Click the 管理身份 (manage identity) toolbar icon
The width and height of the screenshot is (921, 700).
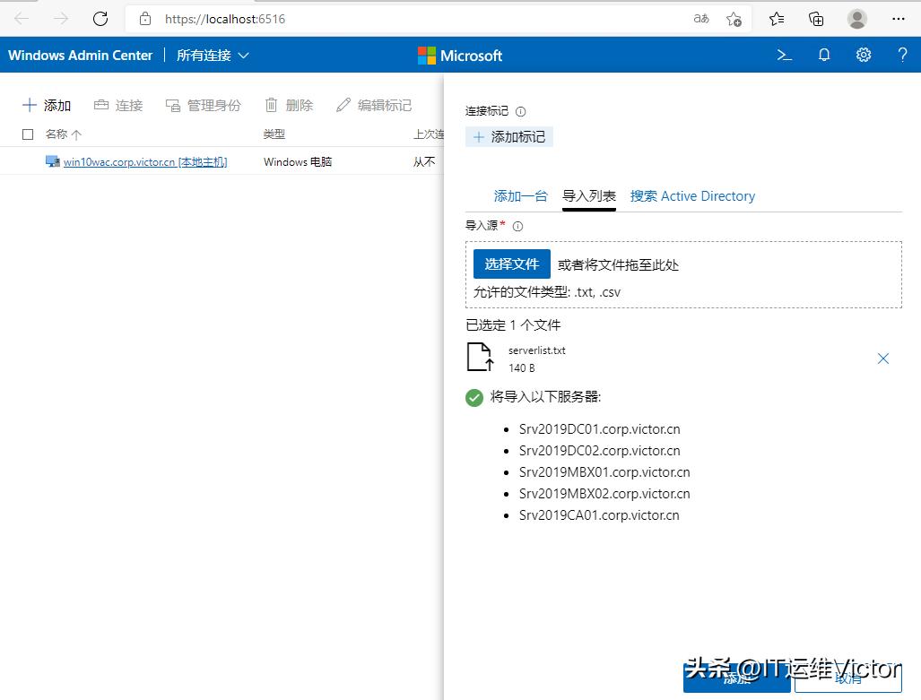coord(204,105)
